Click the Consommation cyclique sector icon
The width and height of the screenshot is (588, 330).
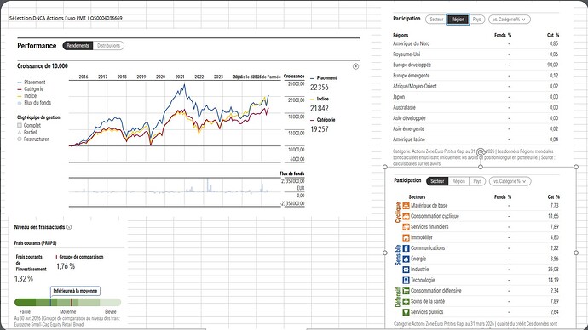406,216
